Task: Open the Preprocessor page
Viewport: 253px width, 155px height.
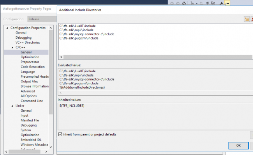Action: [x=30, y=62]
